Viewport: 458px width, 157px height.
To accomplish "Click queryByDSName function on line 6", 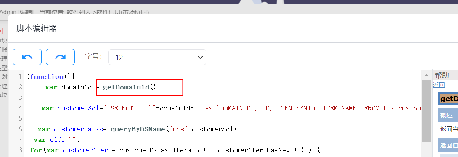I will [138, 129].
